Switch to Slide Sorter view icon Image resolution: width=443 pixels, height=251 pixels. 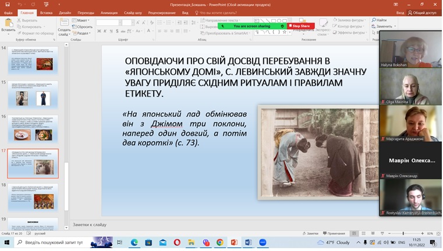coord(364,234)
